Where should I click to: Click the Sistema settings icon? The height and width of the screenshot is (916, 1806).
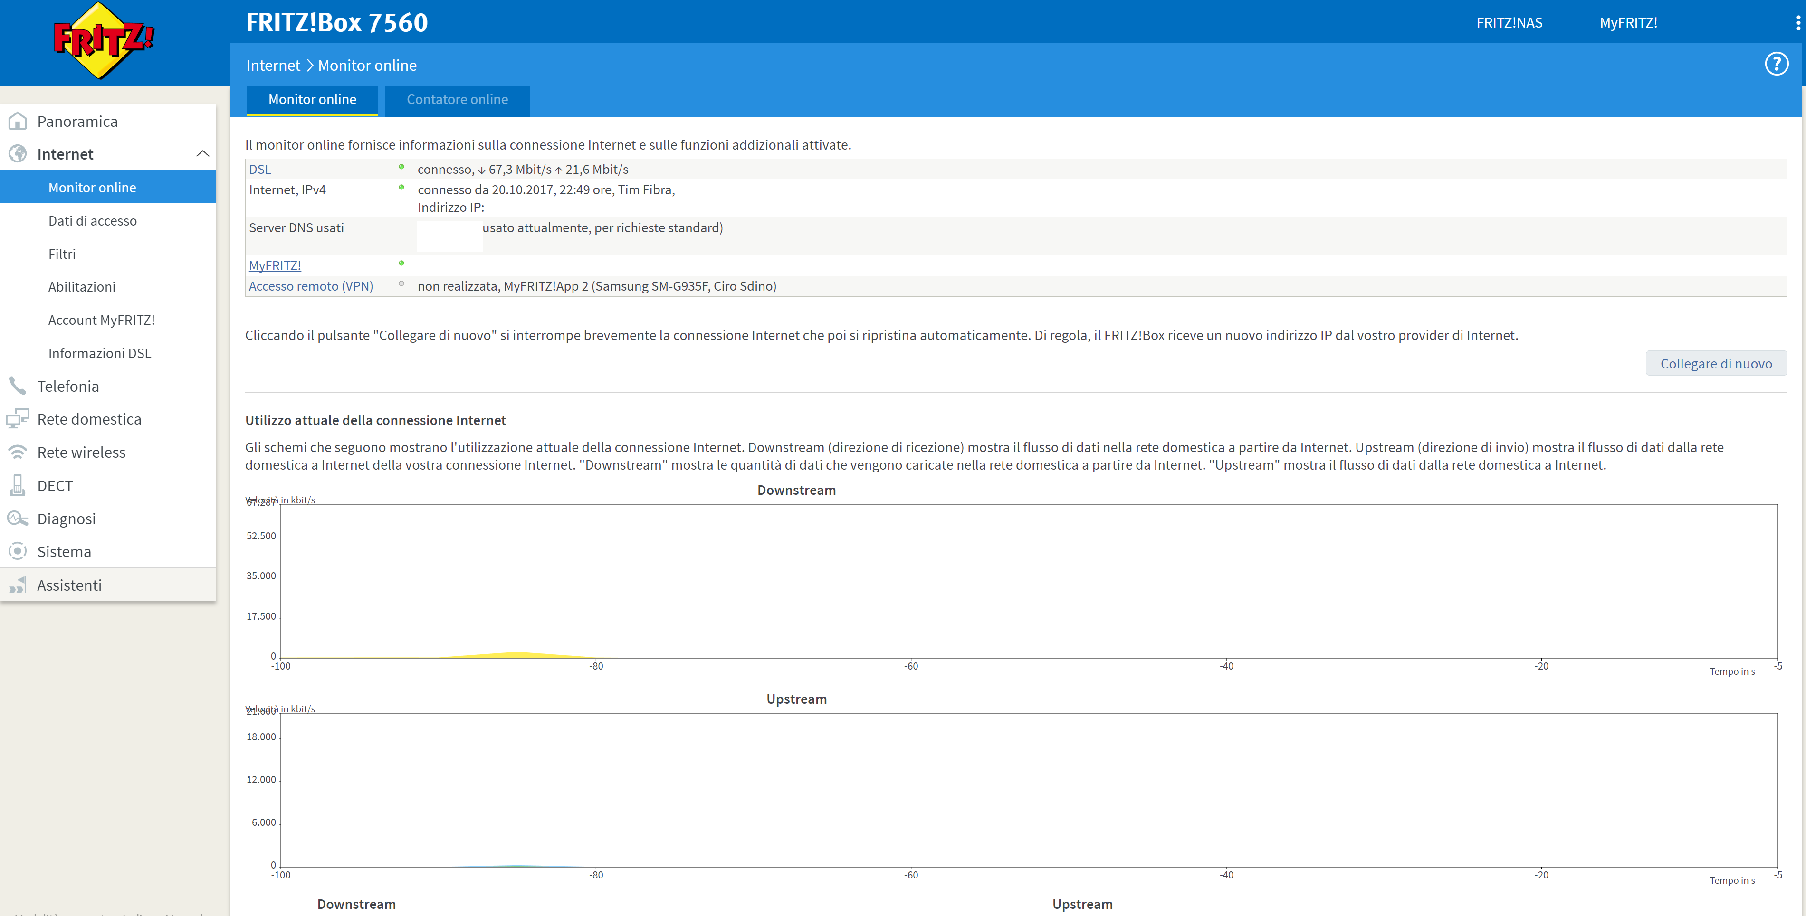pos(18,552)
